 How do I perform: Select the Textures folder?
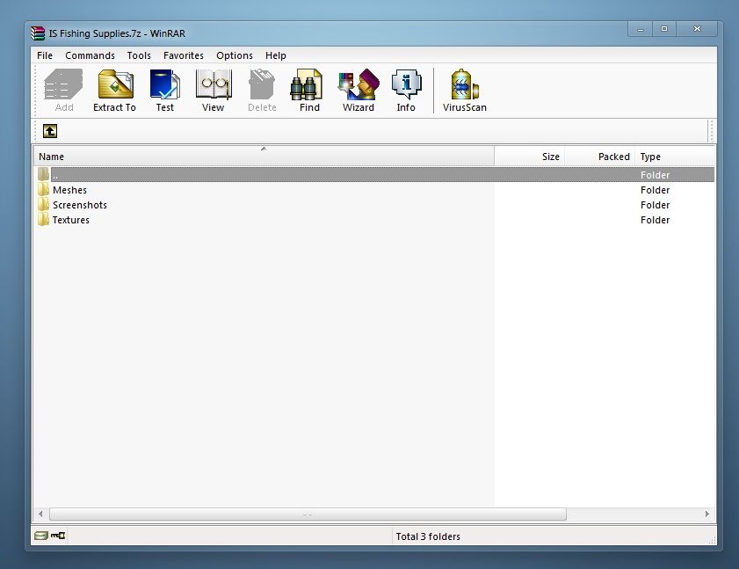click(x=70, y=220)
